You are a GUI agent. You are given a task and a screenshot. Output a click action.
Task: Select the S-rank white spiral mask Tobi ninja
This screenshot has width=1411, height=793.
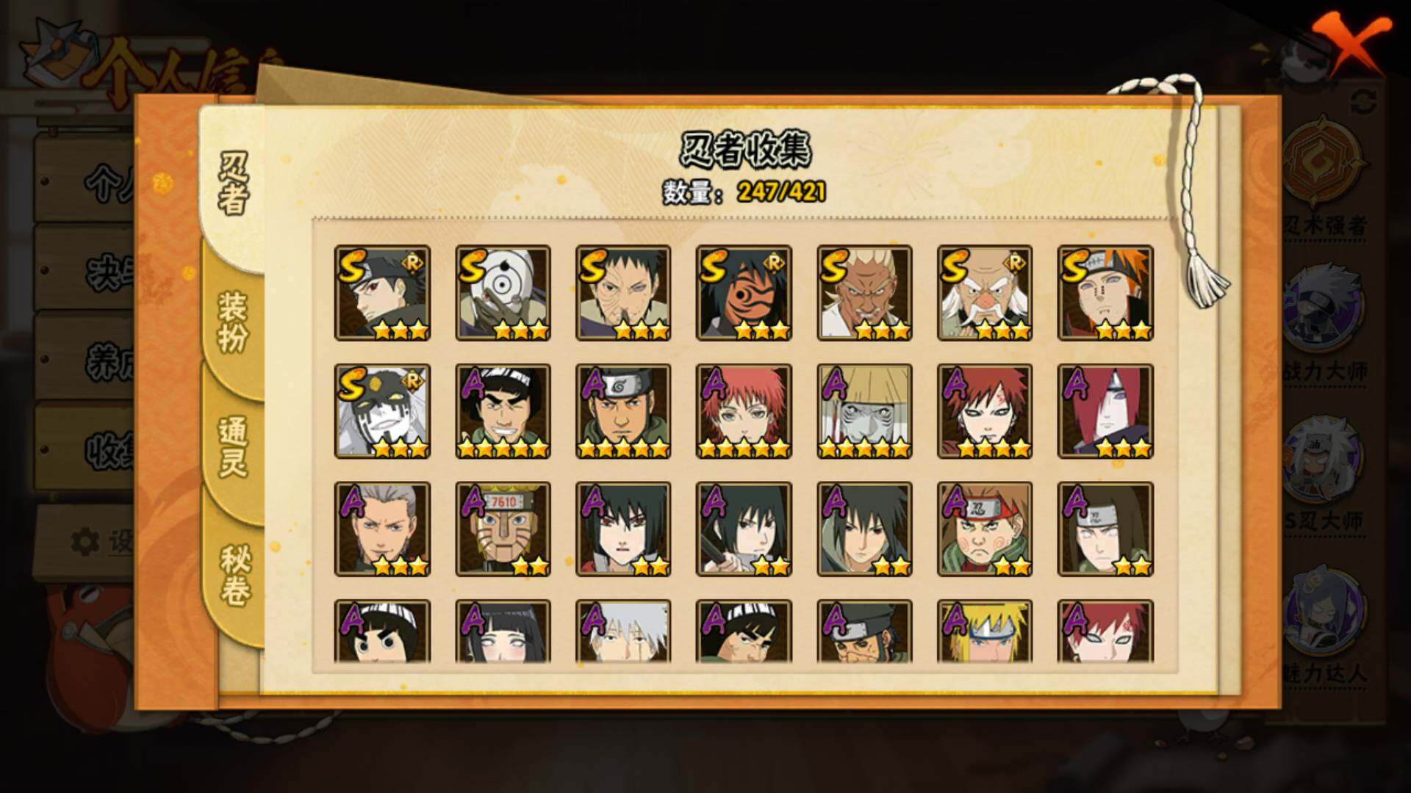coord(503,293)
